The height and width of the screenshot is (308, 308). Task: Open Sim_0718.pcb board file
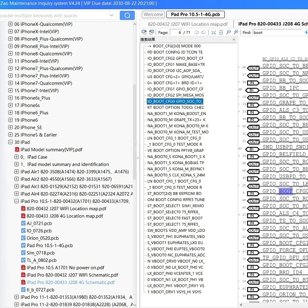coord(40,253)
